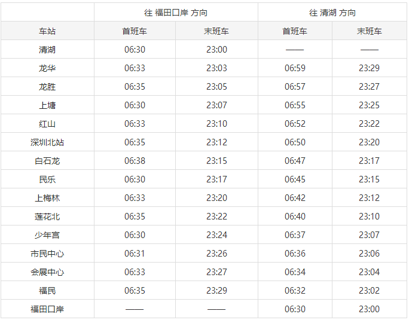Click 06:34 in the 会展中心 row
Screen dimensions: 409x320
[x=295, y=272]
